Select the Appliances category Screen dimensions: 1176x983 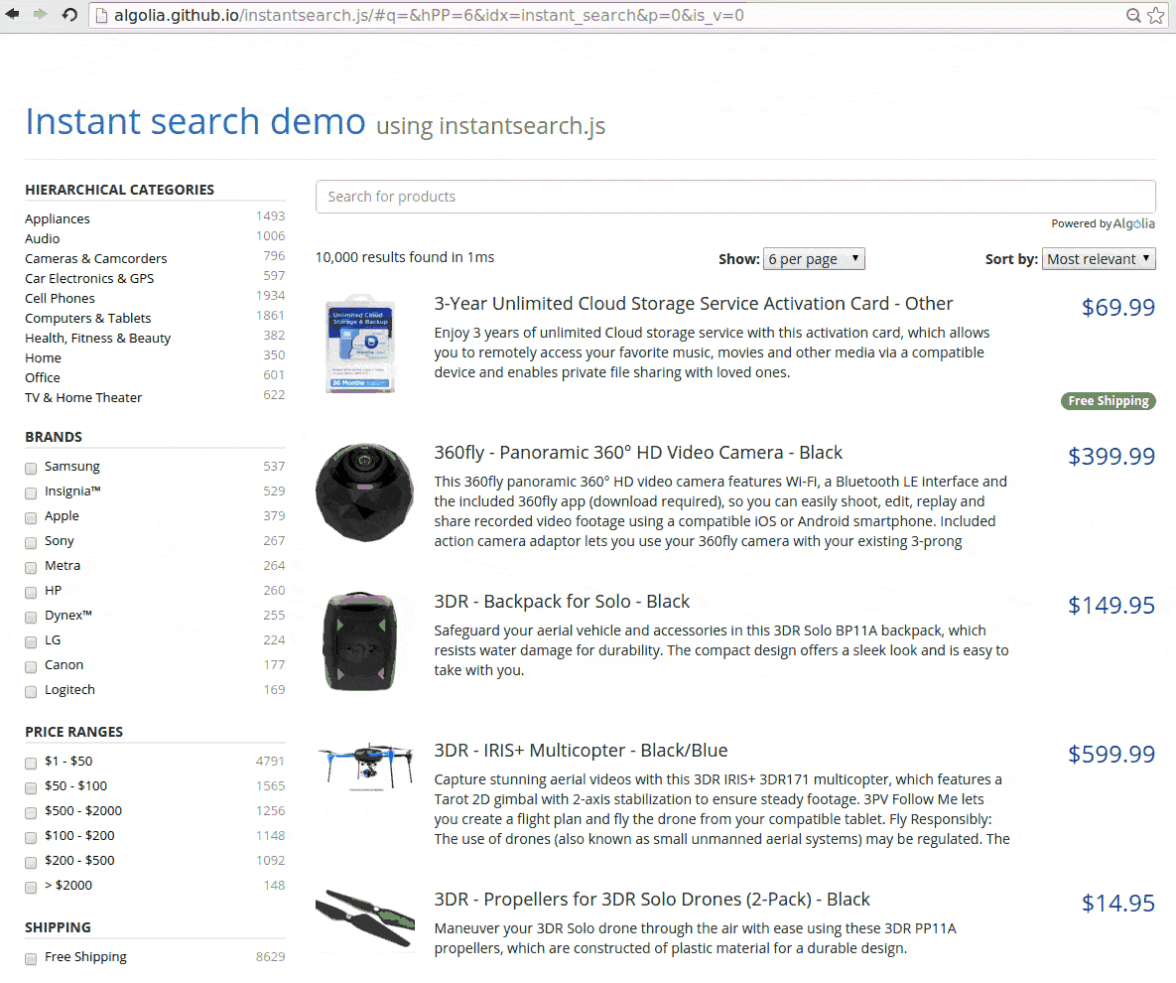coord(57,219)
